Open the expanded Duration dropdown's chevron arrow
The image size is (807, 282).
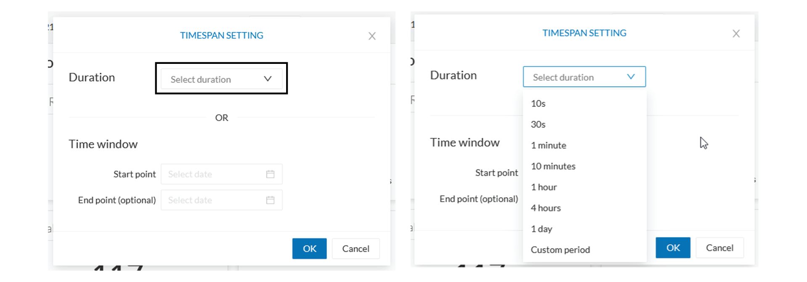630,76
